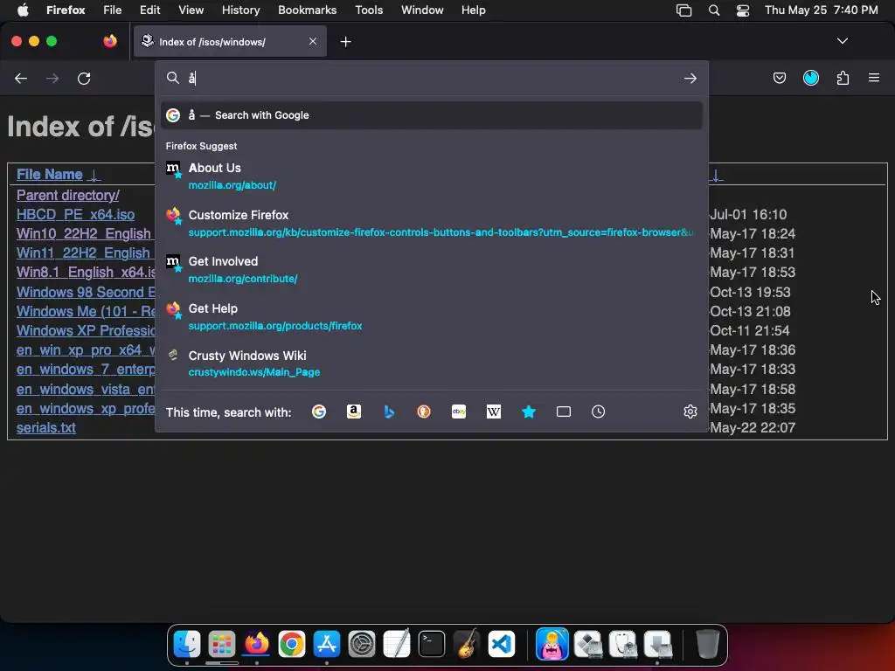The image size is (895, 671).
Task: Open the Extensions puzzle icon
Action: coord(843,78)
